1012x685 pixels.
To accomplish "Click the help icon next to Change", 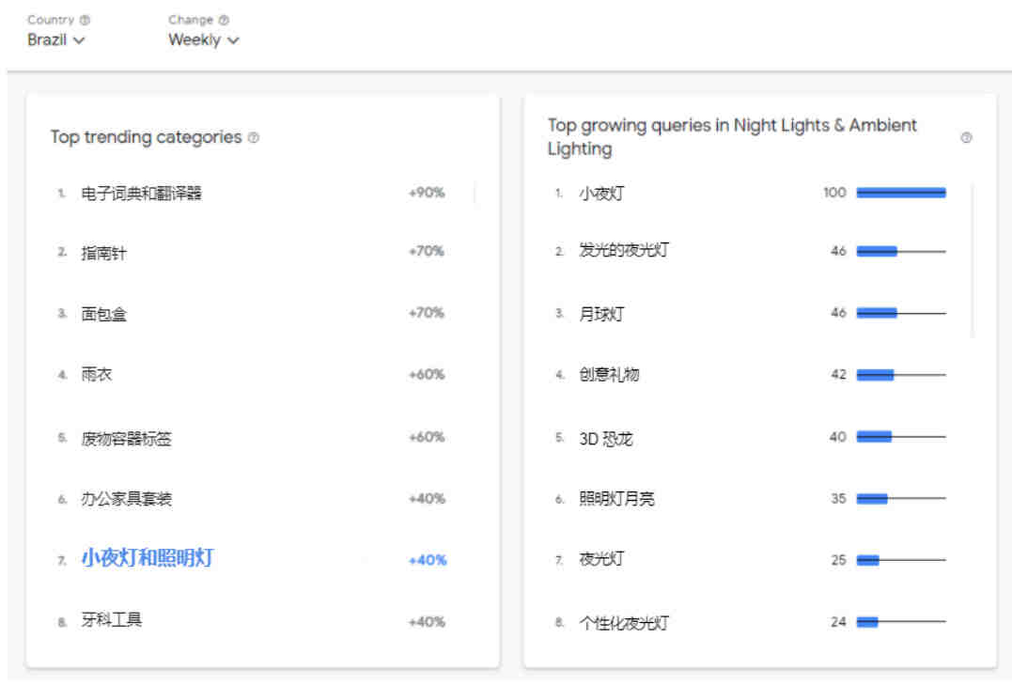I will pyautogui.click(x=224, y=20).
